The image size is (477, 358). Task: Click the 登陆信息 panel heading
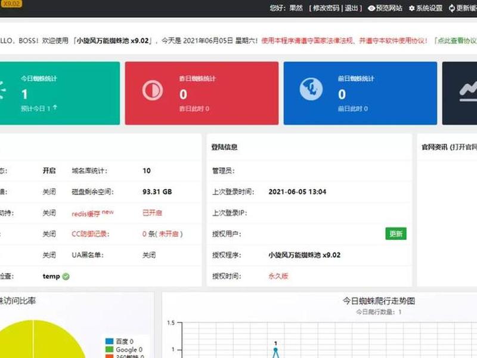click(225, 147)
